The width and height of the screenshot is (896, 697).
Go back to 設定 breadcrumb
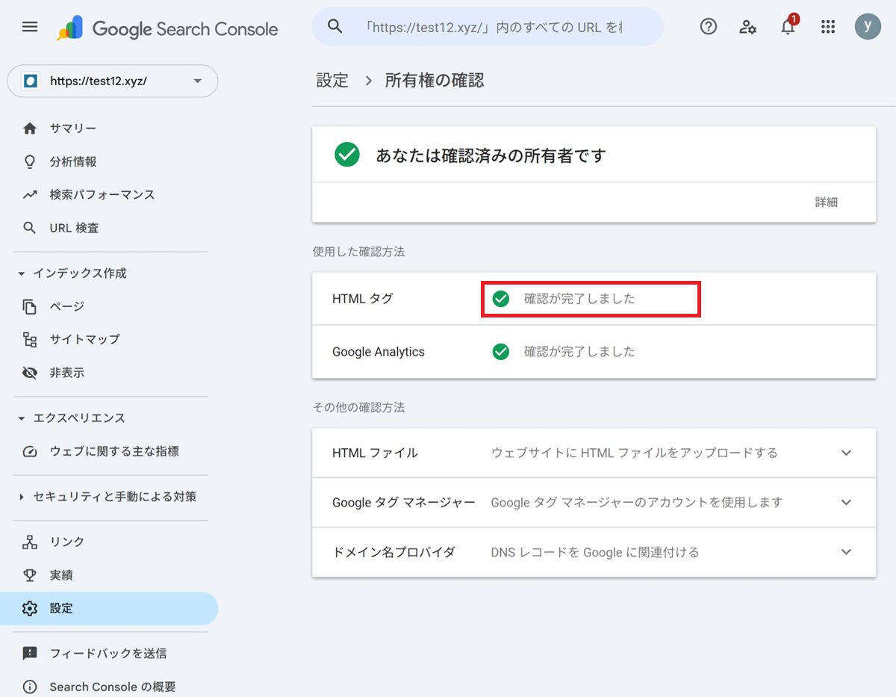(332, 81)
